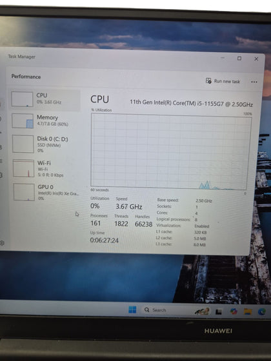Click the 60 seconds graph label
This screenshot has width=271, height=361.
(x=99, y=190)
